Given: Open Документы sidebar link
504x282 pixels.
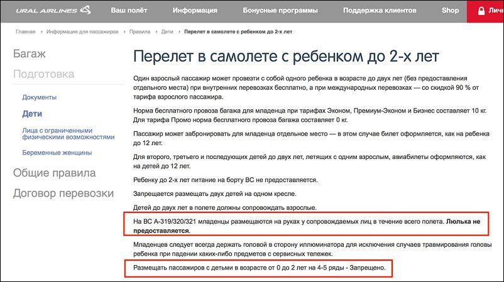Looking at the screenshot, I should click(x=39, y=97).
